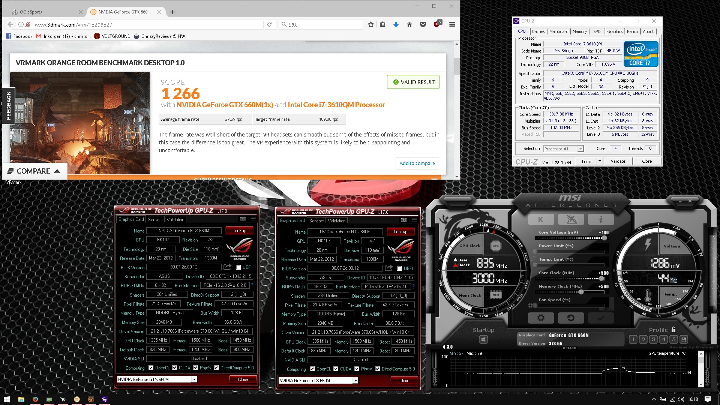
Task: Go to the Firefox home page icon
Action: [x=409, y=25]
